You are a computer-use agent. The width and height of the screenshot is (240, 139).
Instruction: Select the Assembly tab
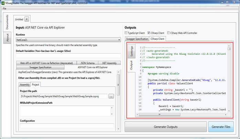tap(24, 85)
